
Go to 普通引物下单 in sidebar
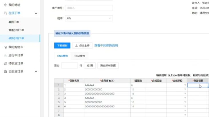16,30
